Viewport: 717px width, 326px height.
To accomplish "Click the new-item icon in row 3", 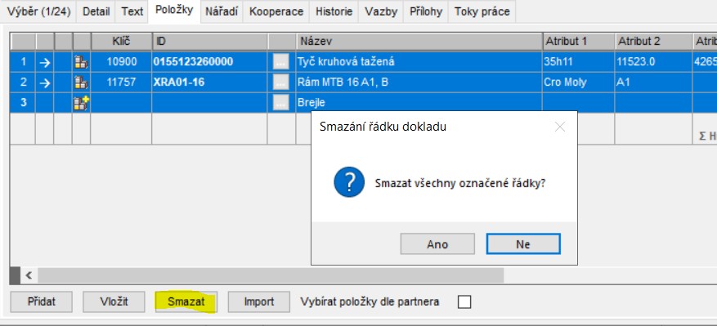I will point(82,103).
